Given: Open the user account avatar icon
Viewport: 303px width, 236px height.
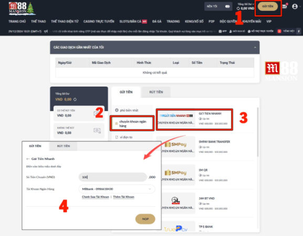Looking at the screenshot, I should 295,6.
